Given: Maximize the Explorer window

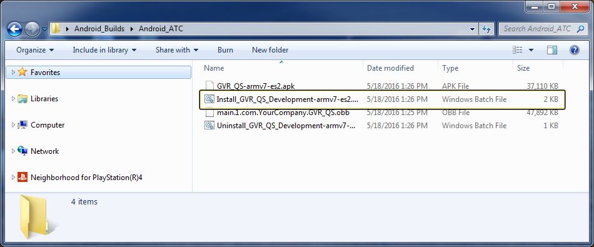Looking at the screenshot, I should pyautogui.click(x=552, y=6).
